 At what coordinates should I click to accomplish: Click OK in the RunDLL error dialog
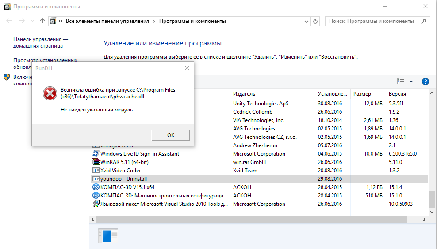171,135
